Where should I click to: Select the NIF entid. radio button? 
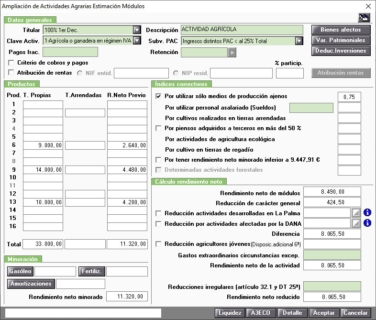pyautogui.click(x=79, y=73)
